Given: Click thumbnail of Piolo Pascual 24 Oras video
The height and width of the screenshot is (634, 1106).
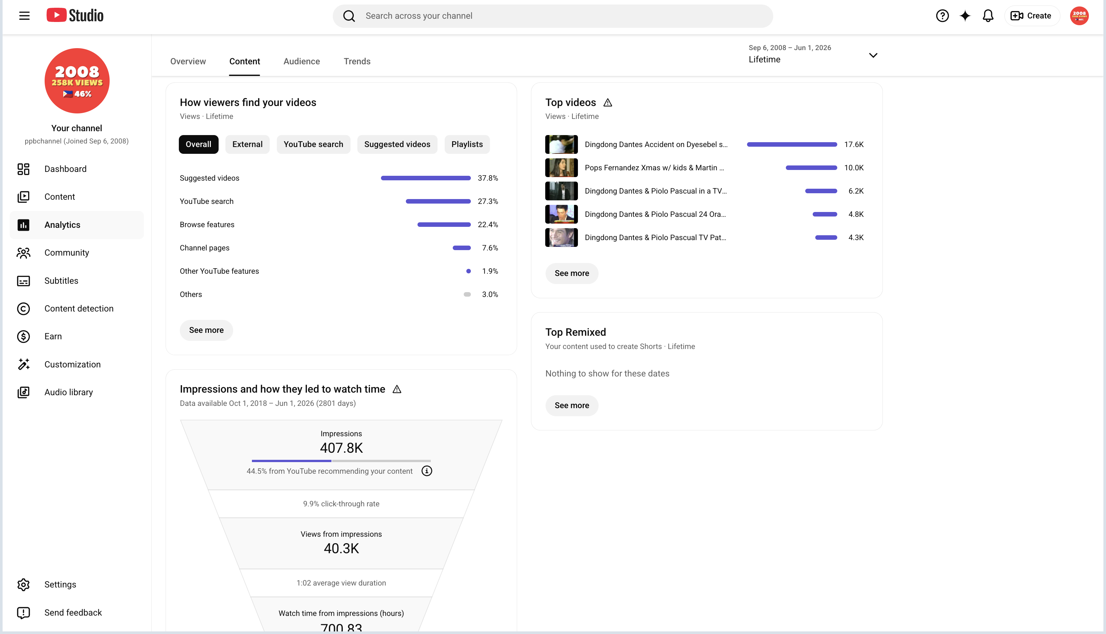Looking at the screenshot, I should pyautogui.click(x=561, y=214).
